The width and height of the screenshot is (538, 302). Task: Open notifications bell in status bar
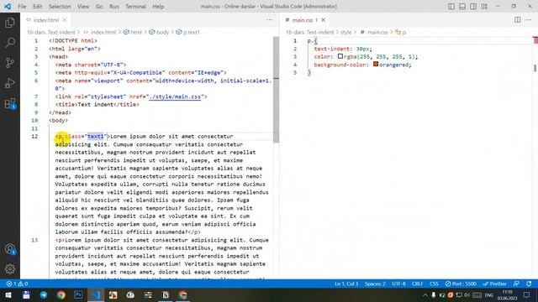(x=529, y=284)
